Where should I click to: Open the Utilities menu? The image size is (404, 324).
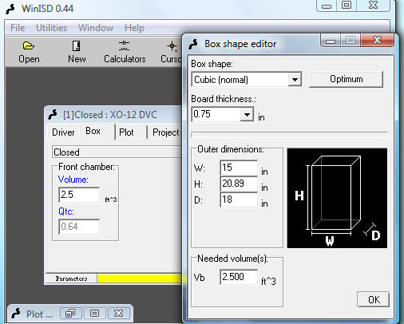51,28
